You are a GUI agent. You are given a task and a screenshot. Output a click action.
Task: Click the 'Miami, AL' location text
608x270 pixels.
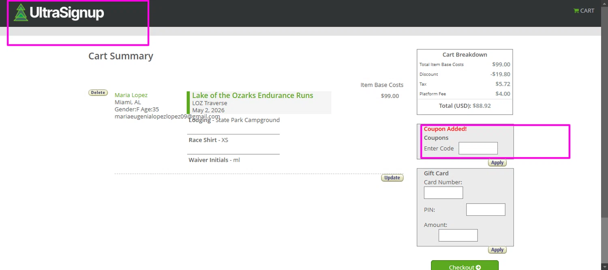click(128, 102)
